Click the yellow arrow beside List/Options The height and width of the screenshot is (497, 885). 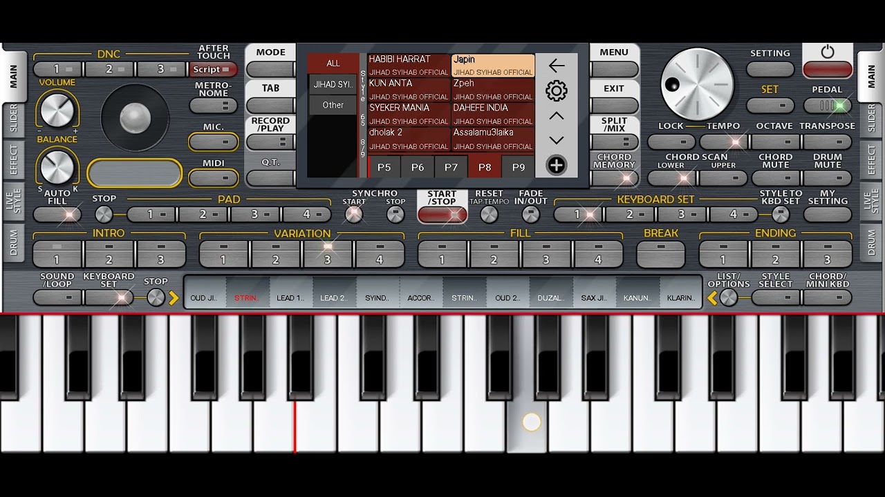tap(711, 298)
